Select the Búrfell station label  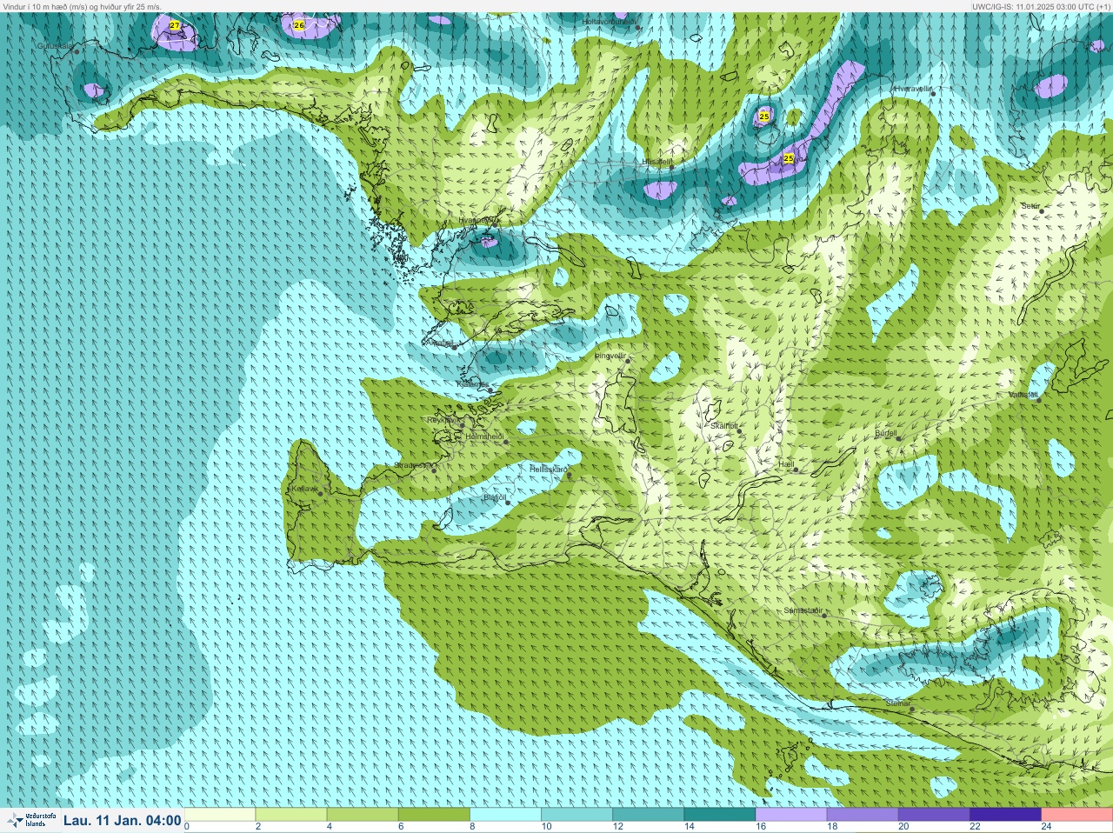point(885,433)
